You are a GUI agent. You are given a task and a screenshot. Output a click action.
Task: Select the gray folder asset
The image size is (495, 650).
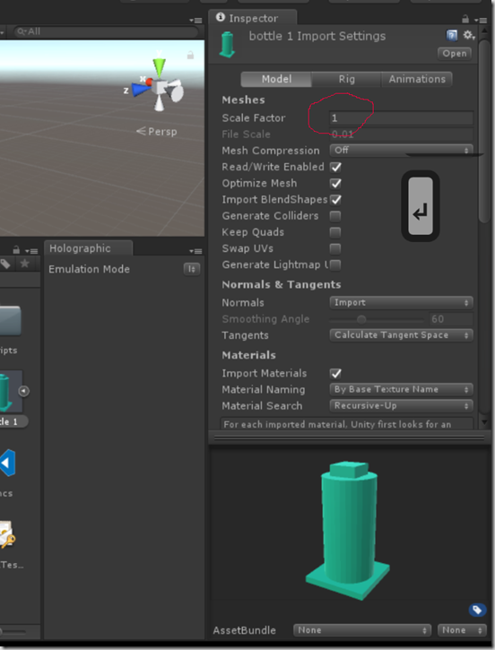pyautogui.click(x=10, y=320)
